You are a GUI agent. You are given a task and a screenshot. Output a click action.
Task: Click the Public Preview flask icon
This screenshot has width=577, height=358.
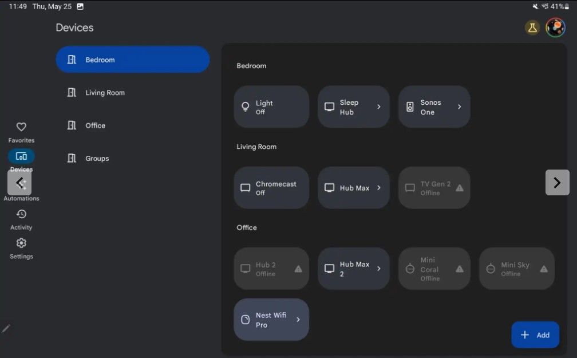point(532,27)
